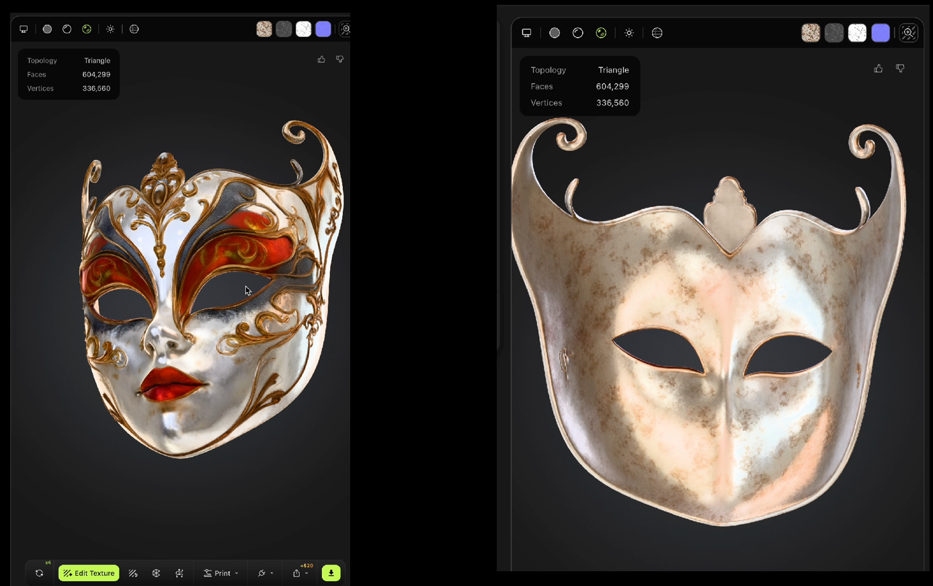933x586 pixels.
Task: Toggle the textured render view in right viewer
Action: point(601,32)
